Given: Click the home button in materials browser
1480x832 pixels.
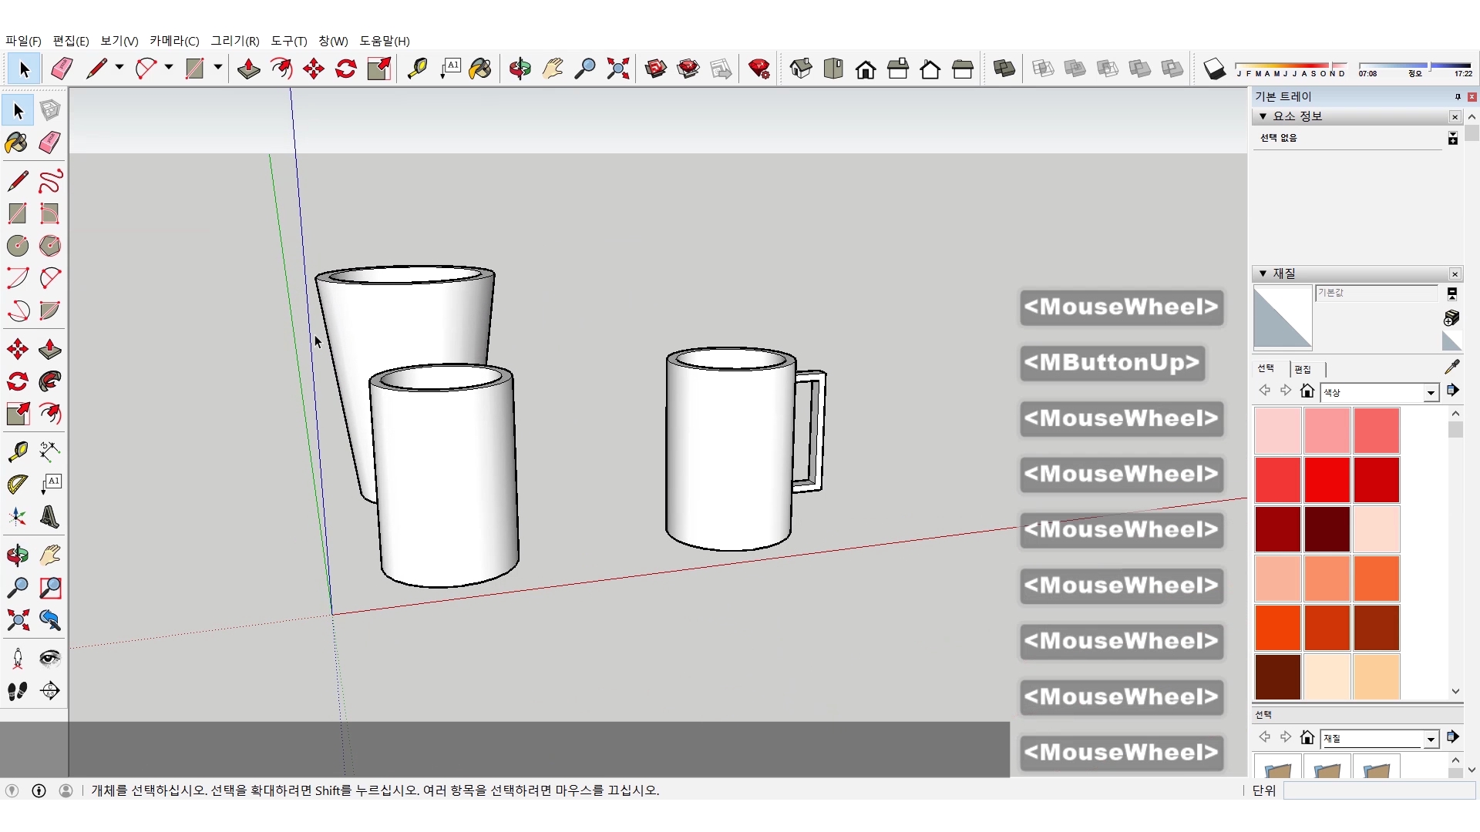Looking at the screenshot, I should pos(1307,391).
